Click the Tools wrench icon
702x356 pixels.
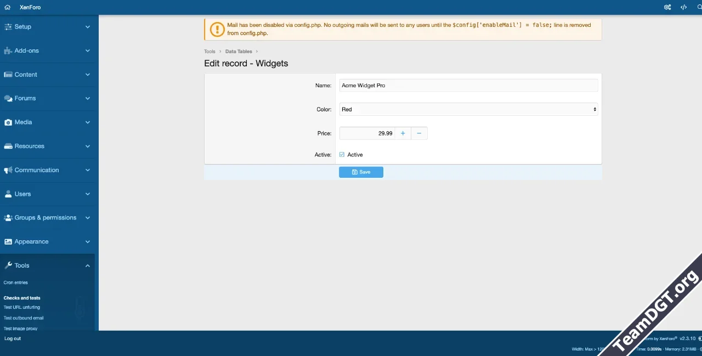(8, 265)
